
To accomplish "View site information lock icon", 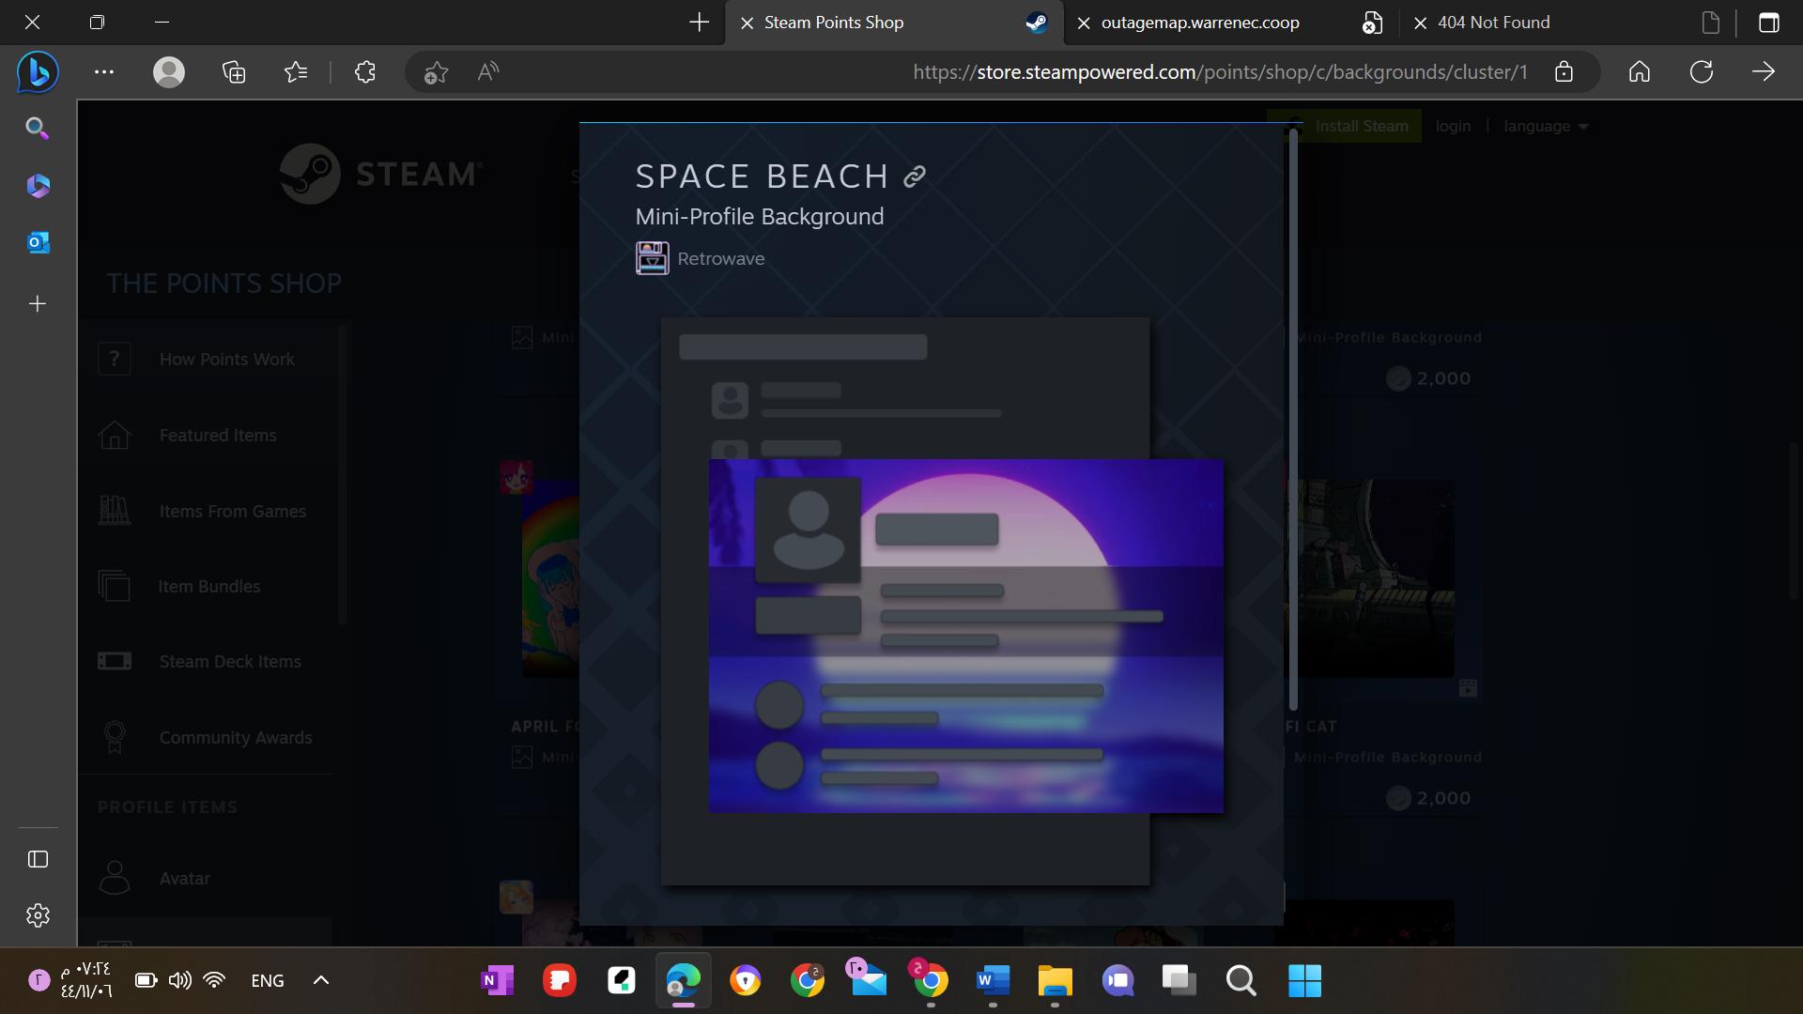I will (1564, 72).
